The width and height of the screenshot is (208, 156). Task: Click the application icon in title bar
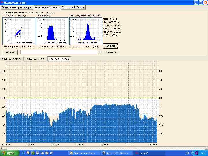[x=2, y=3]
